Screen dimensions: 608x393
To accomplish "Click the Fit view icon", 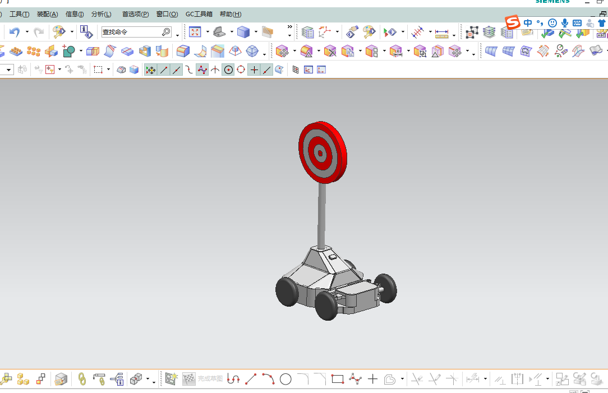I will point(195,32).
